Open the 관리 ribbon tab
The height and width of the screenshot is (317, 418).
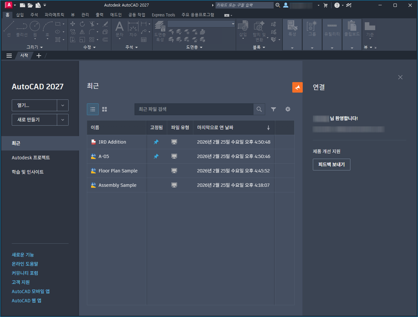[85, 15]
